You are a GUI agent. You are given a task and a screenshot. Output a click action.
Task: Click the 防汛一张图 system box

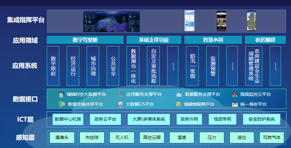192,66
